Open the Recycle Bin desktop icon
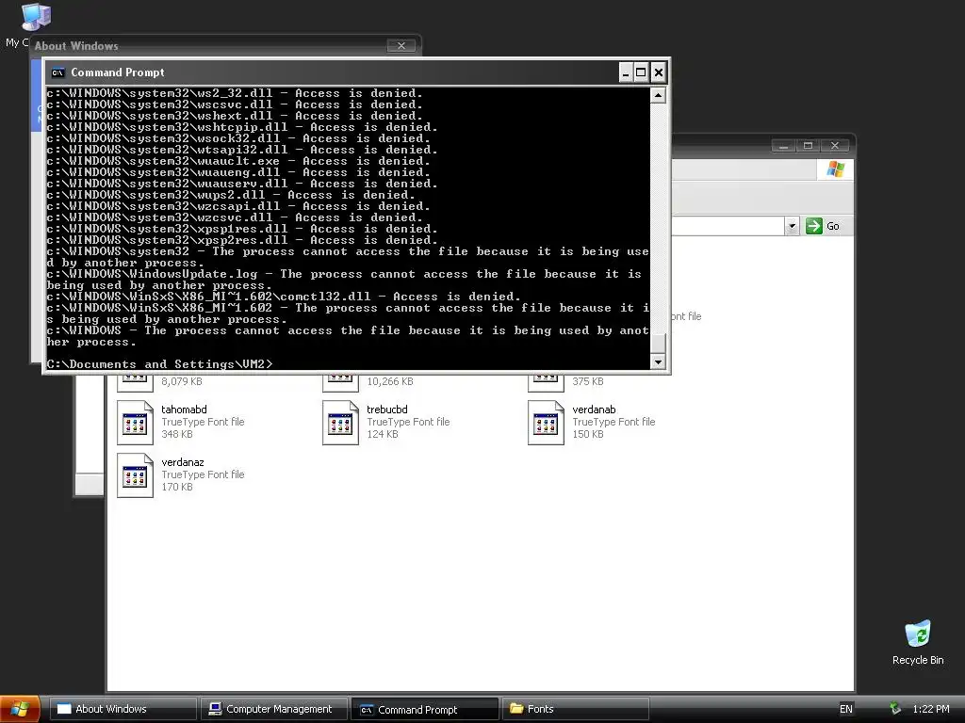The width and height of the screenshot is (965, 723). tap(918, 634)
